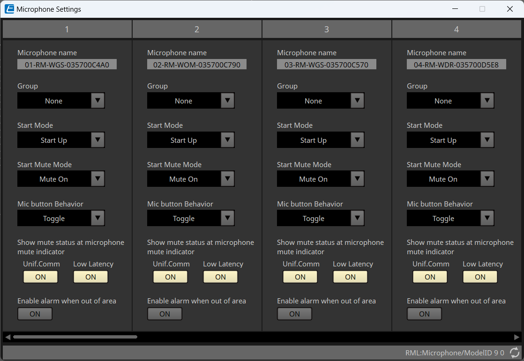Click the right scroll arrow below the panels
Screen dimensions: 524x361
(x=517, y=337)
